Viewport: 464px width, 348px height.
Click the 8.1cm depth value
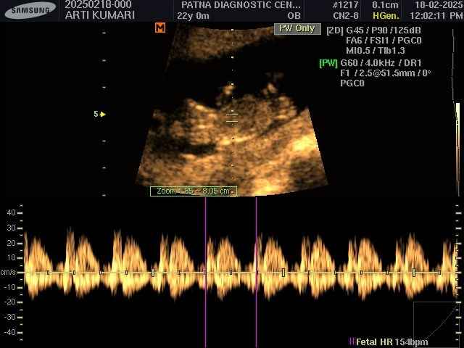pyautogui.click(x=385, y=5)
